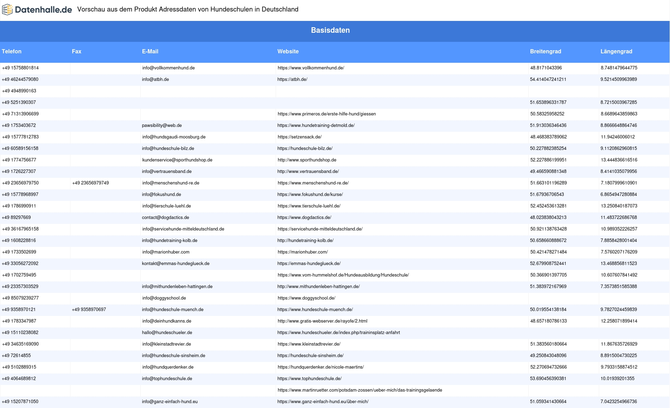Click longitude value 7.0423254966736
This screenshot has height=408, width=670.
click(x=619, y=402)
